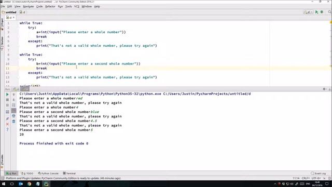Click the UTF-8 encoding selector
Screen dimensions: 332x187
click(x=316, y=178)
